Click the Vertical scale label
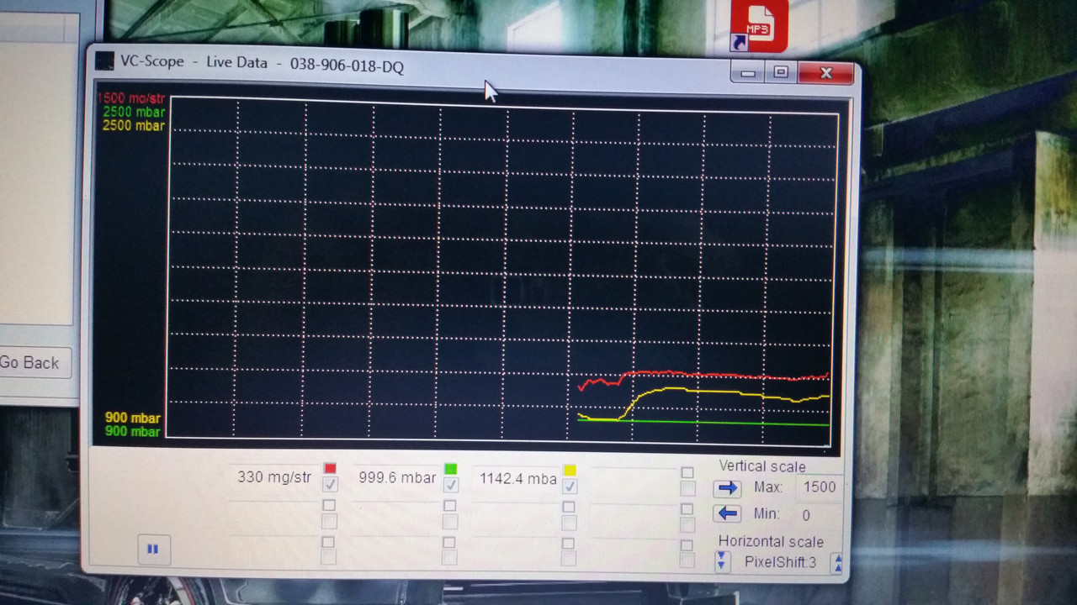1077x605 pixels. [x=762, y=466]
